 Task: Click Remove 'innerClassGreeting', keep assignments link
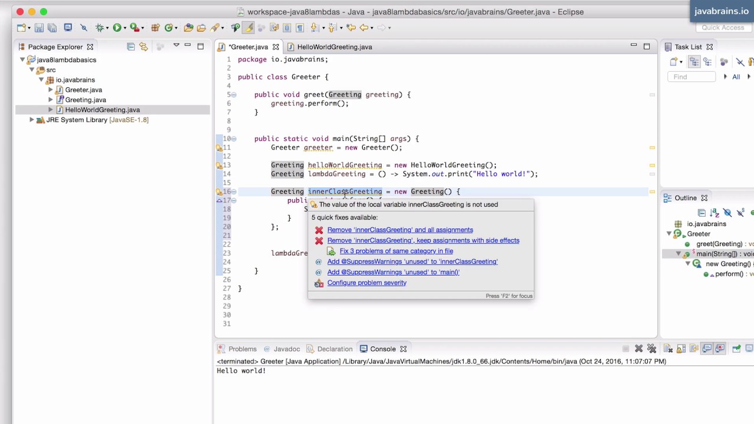(423, 240)
